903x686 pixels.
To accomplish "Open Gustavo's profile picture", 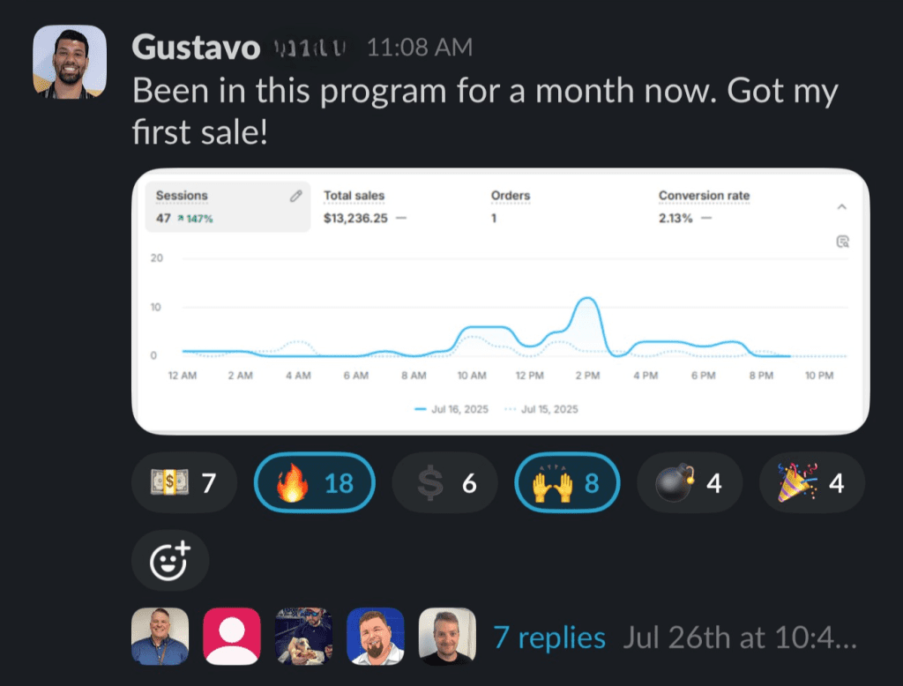I will [x=70, y=62].
